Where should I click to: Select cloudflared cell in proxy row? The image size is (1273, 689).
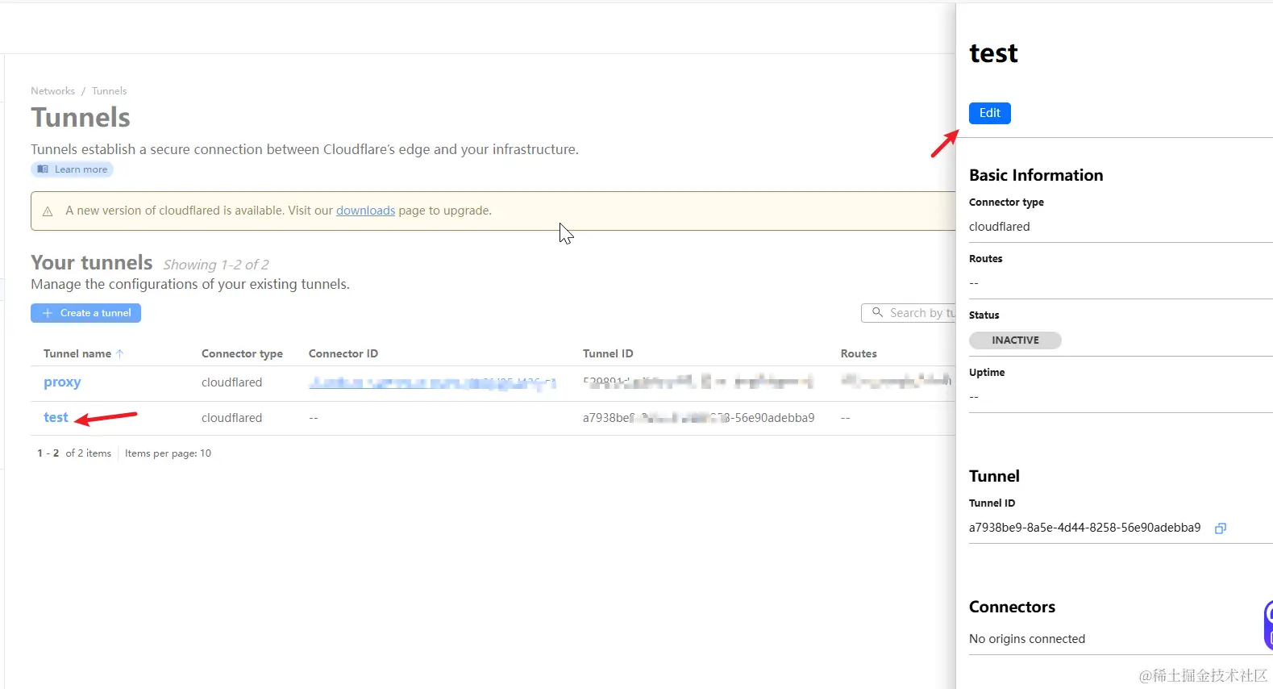pyautogui.click(x=231, y=382)
